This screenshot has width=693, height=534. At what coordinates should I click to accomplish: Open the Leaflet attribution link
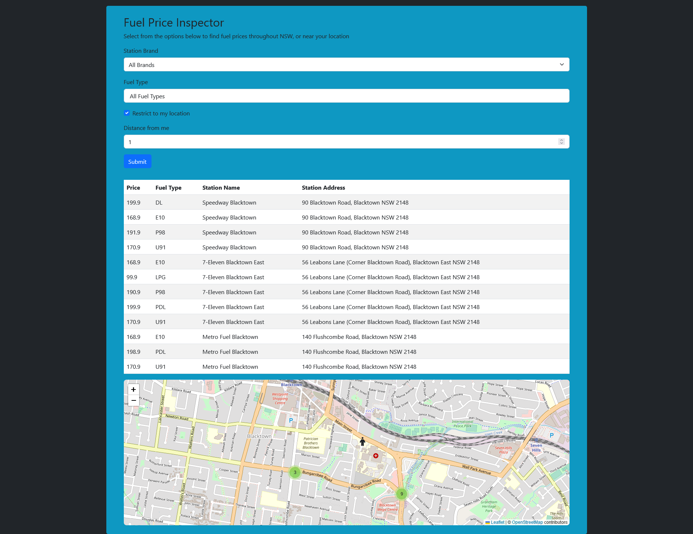pyautogui.click(x=497, y=522)
